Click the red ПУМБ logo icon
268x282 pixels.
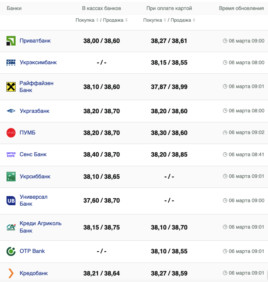tap(11, 133)
